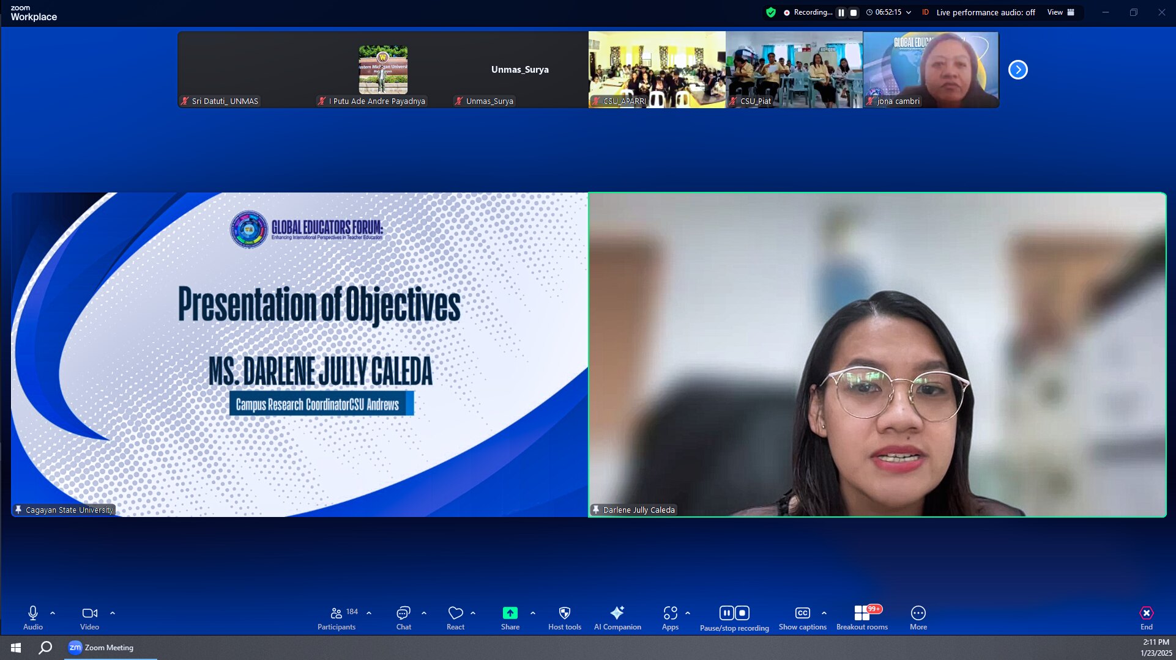The image size is (1176, 660).
Task: Launch the AI Companion sparkle icon
Action: coord(617,612)
